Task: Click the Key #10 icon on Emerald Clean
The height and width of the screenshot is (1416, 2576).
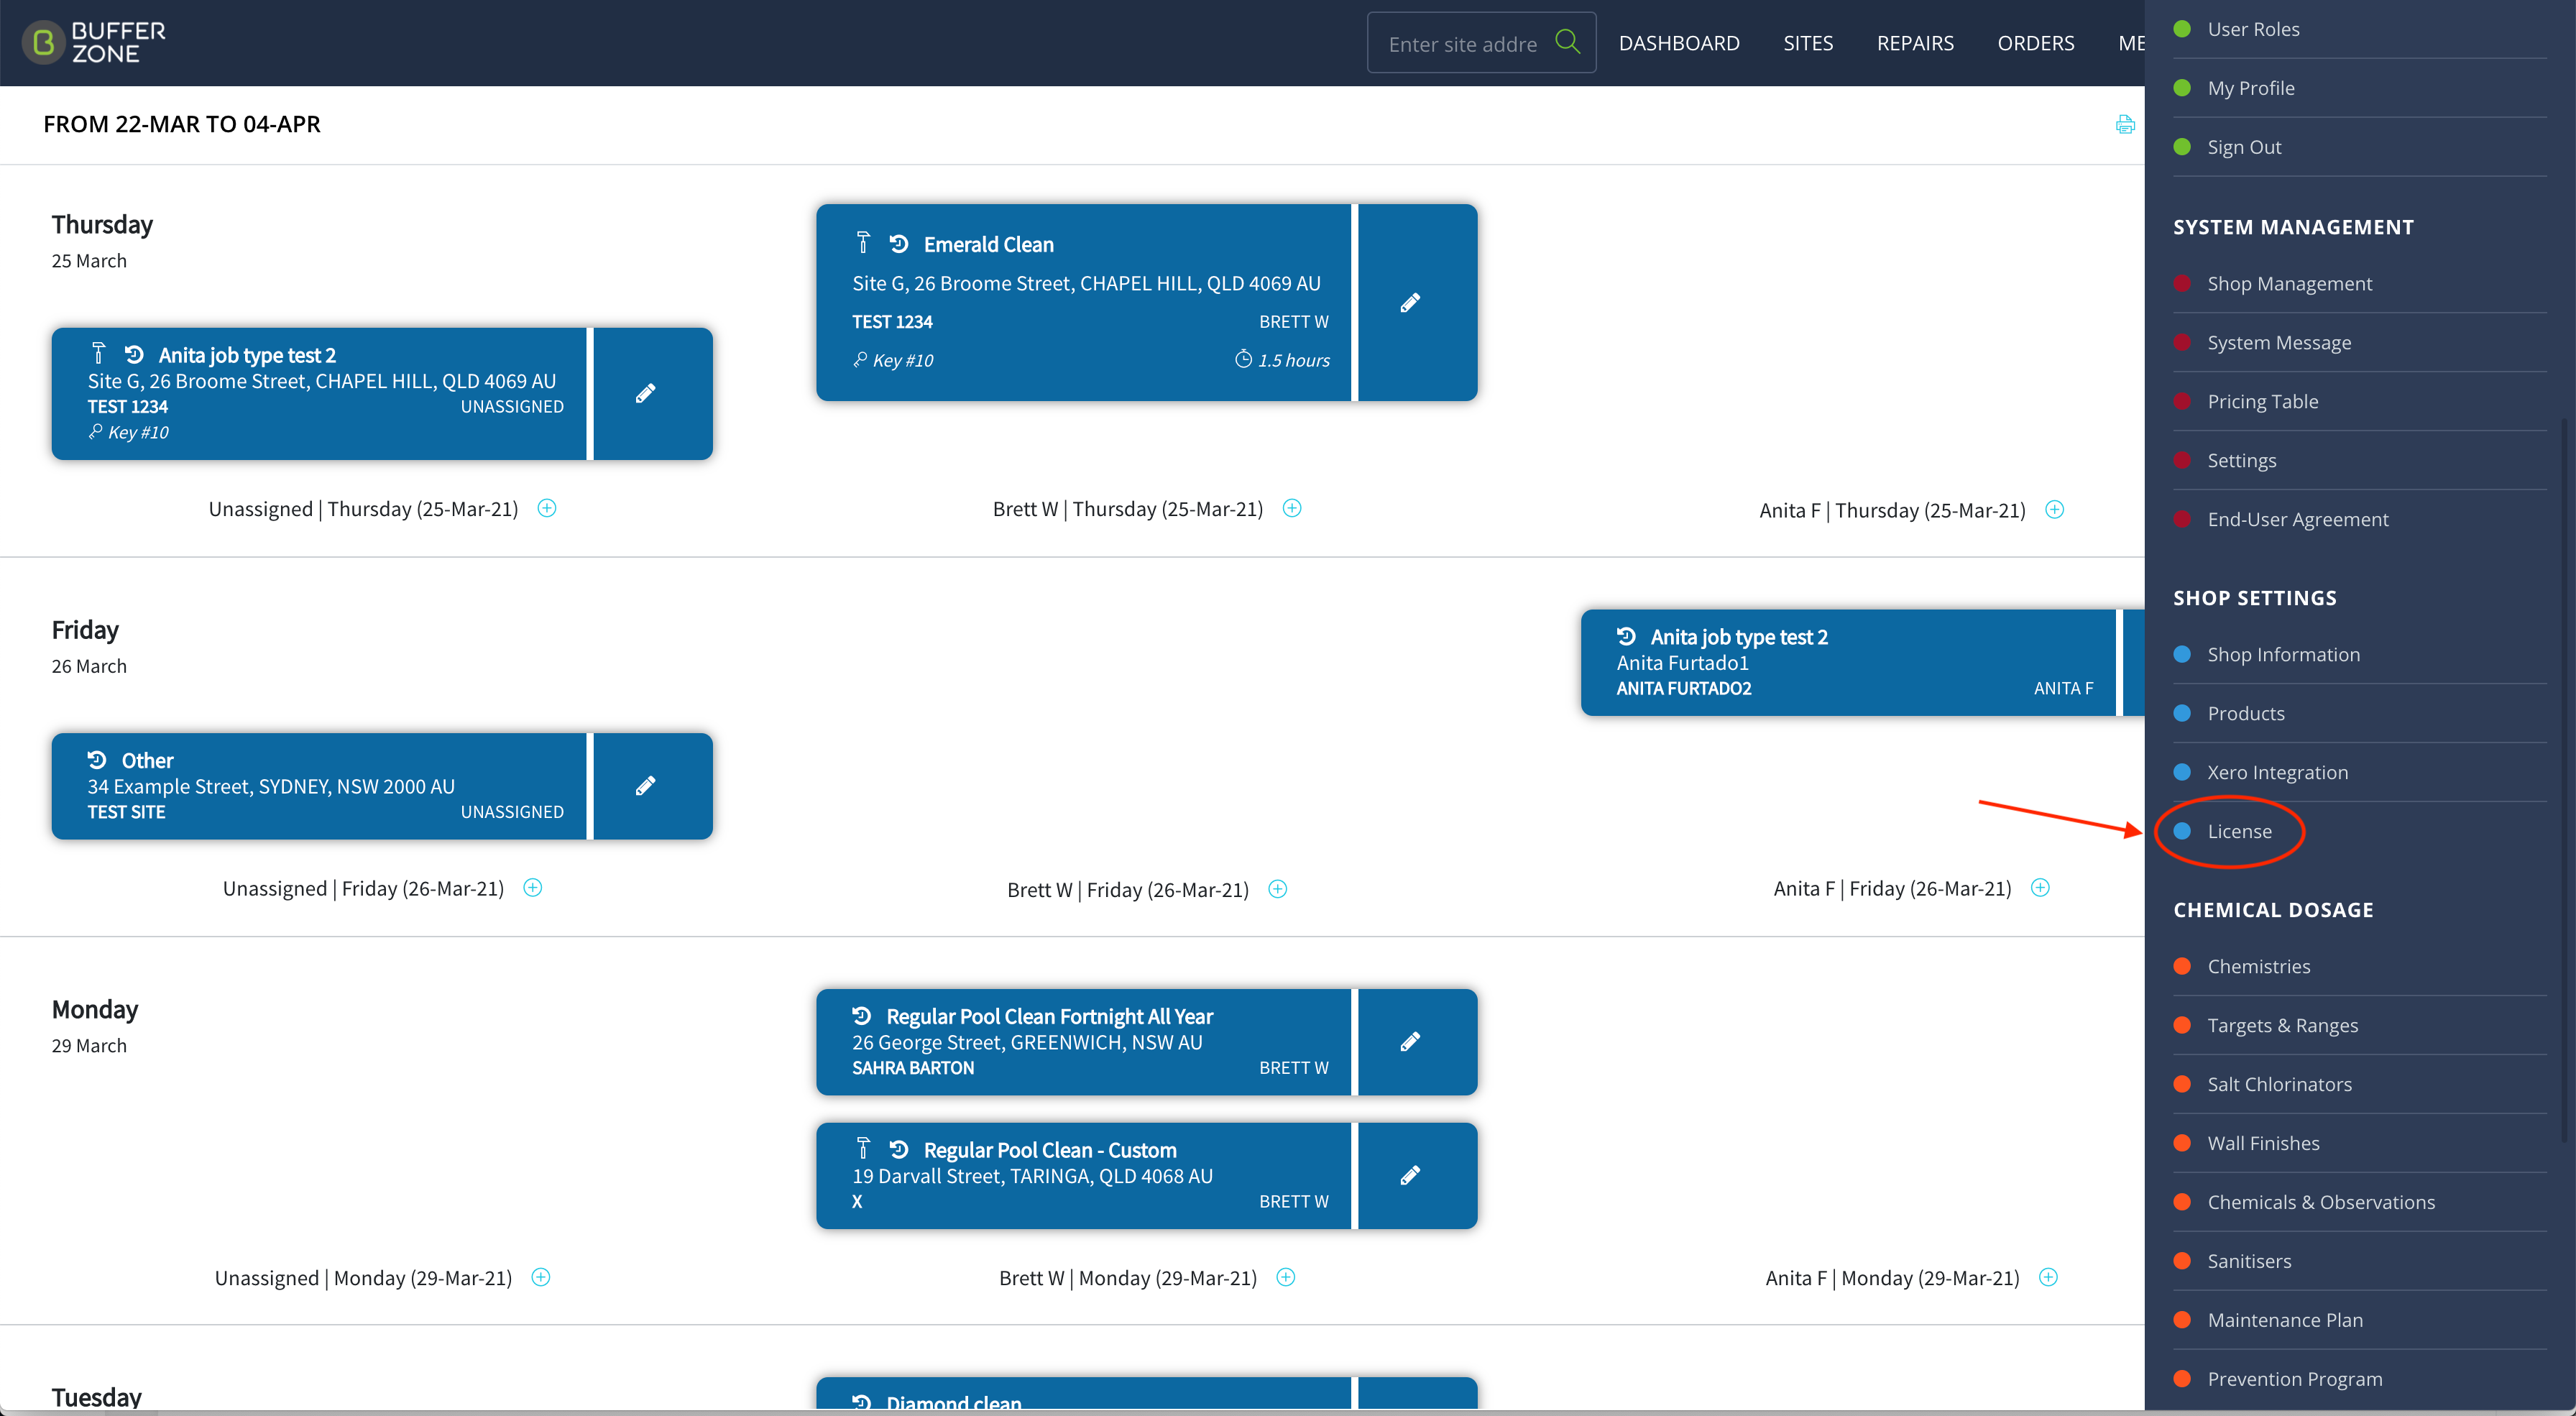Action: point(860,359)
